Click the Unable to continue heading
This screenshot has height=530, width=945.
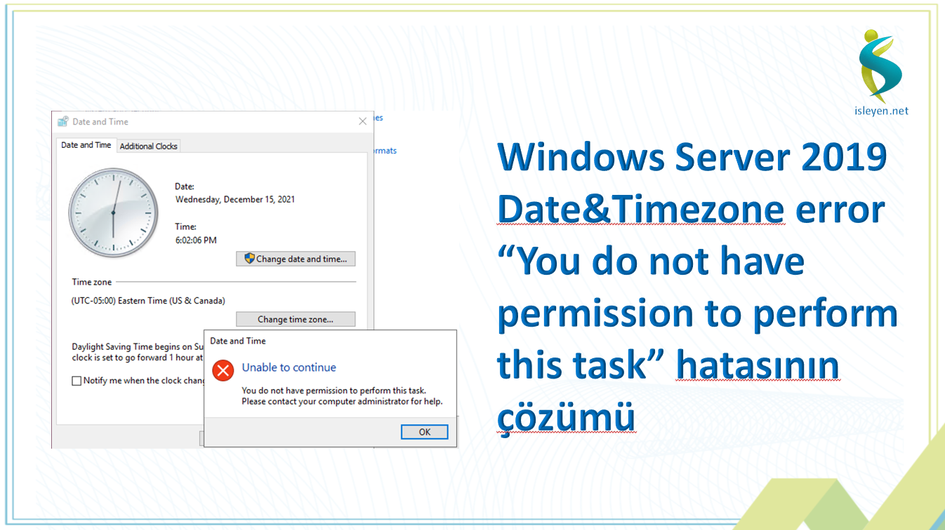(x=289, y=367)
